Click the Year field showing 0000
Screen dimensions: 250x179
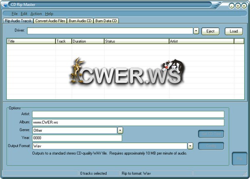77,138
